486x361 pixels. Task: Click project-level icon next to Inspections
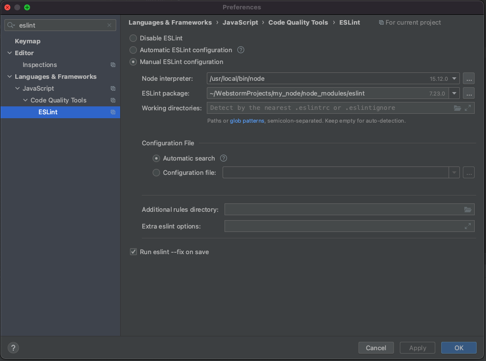pyautogui.click(x=113, y=65)
